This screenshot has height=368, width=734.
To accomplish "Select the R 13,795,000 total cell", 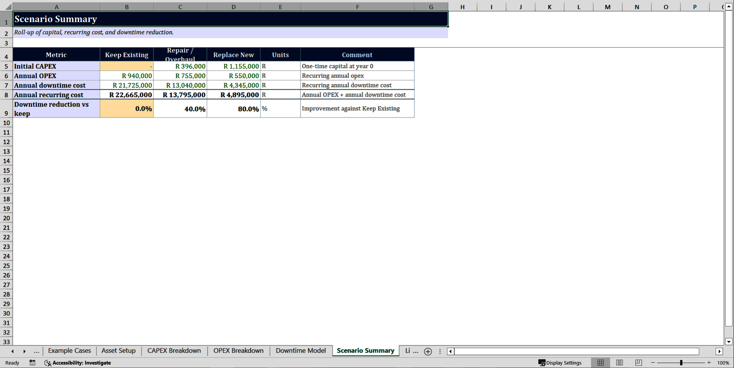I will click(180, 95).
